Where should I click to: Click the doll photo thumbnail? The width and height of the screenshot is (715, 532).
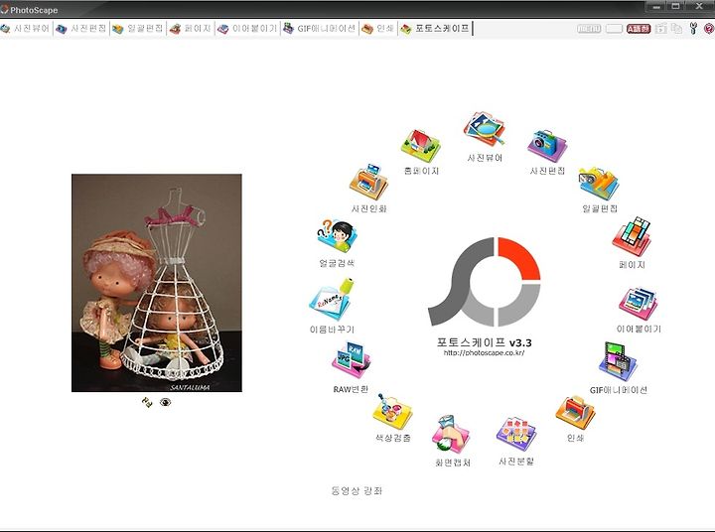157,283
